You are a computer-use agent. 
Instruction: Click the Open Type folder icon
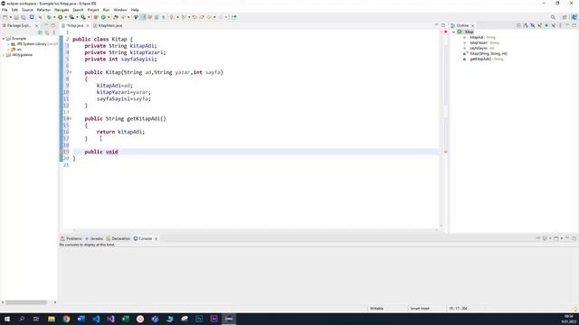point(116,17)
